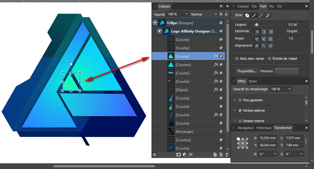Delete the selected layer with trash icon
Screen dimensions: 314x169
(227, 155)
